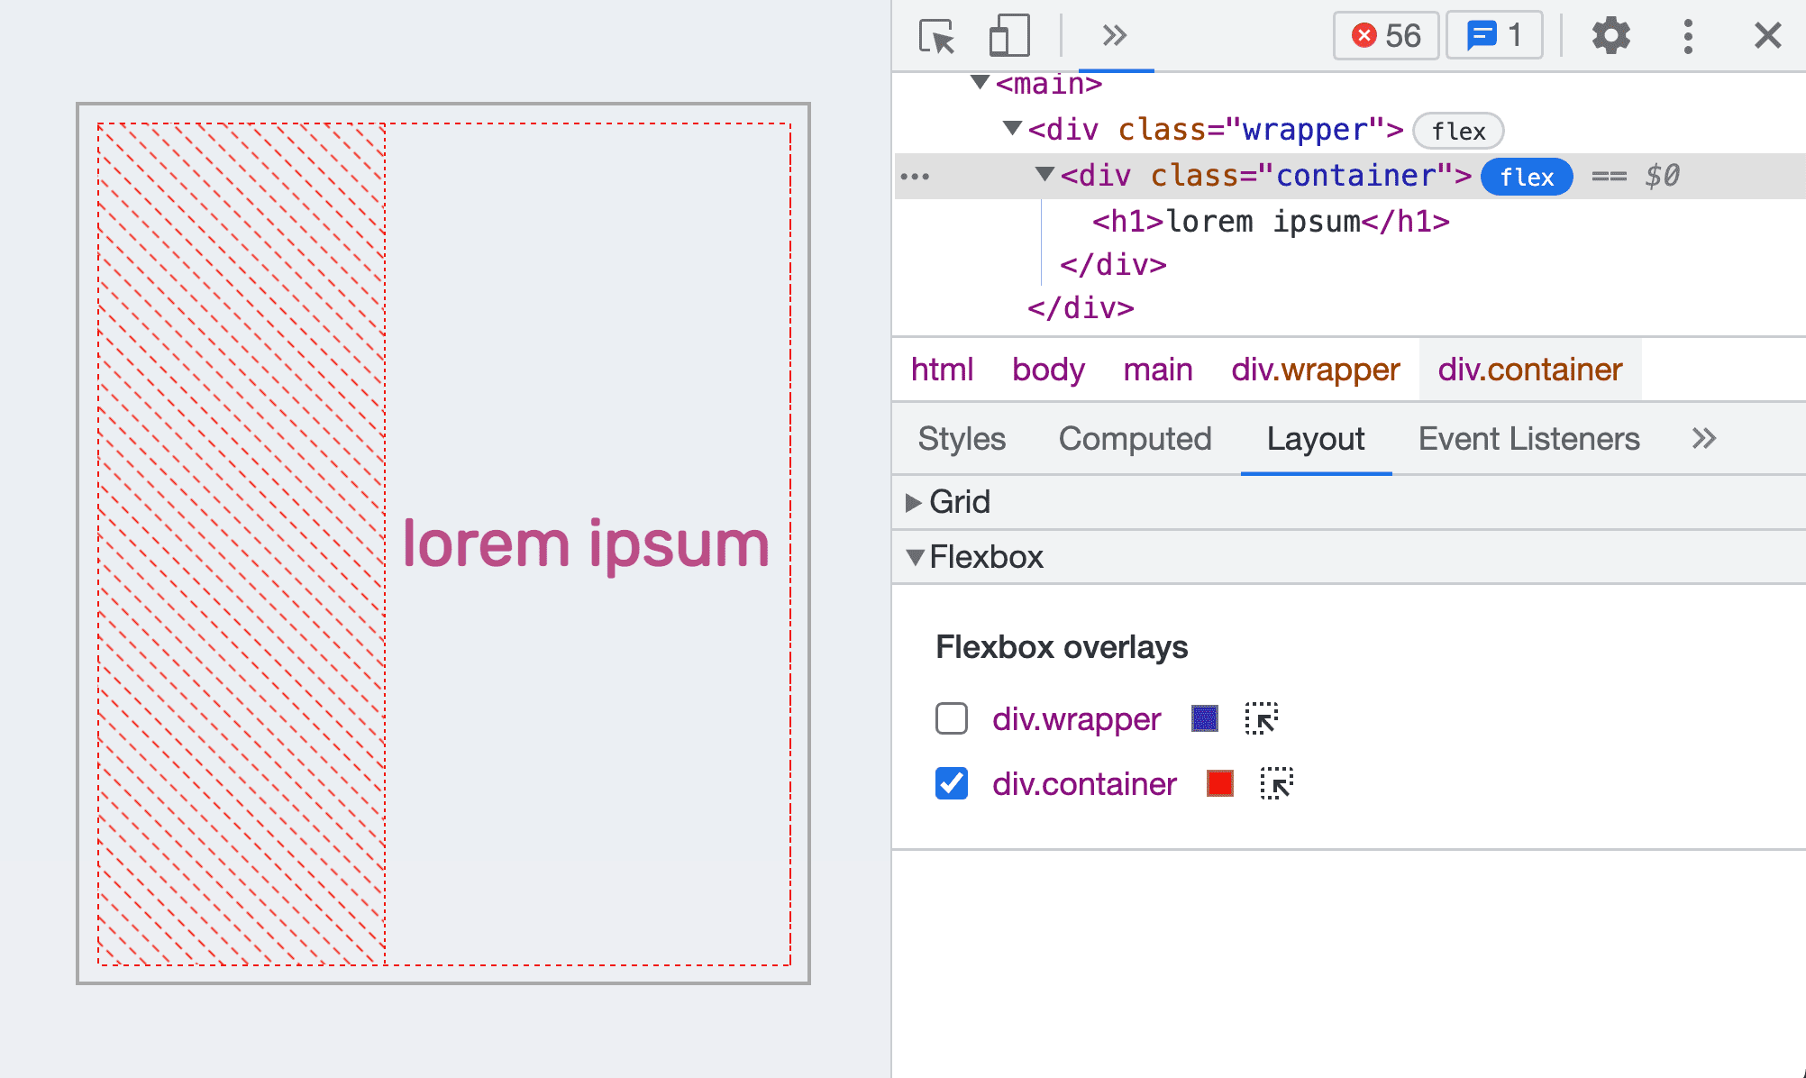Image resolution: width=1806 pixels, height=1078 pixels.
Task: Toggle div.wrapper flexbox overlay checkbox
Action: (x=951, y=717)
